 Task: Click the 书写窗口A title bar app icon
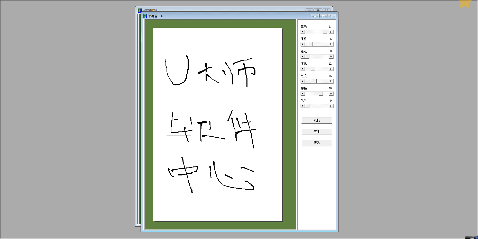pyautogui.click(x=145, y=16)
